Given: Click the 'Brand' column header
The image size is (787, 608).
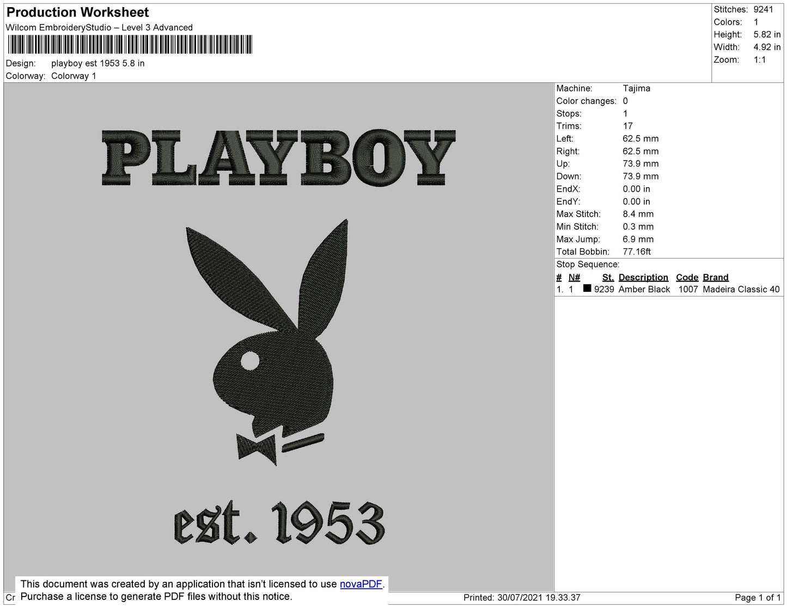Looking at the screenshot, I should (716, 277).
